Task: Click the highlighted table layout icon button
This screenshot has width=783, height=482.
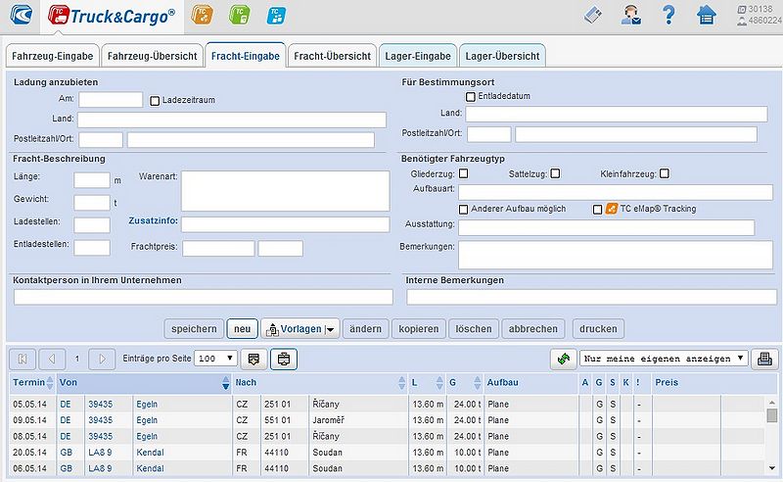Action: [x=284, y=359]
